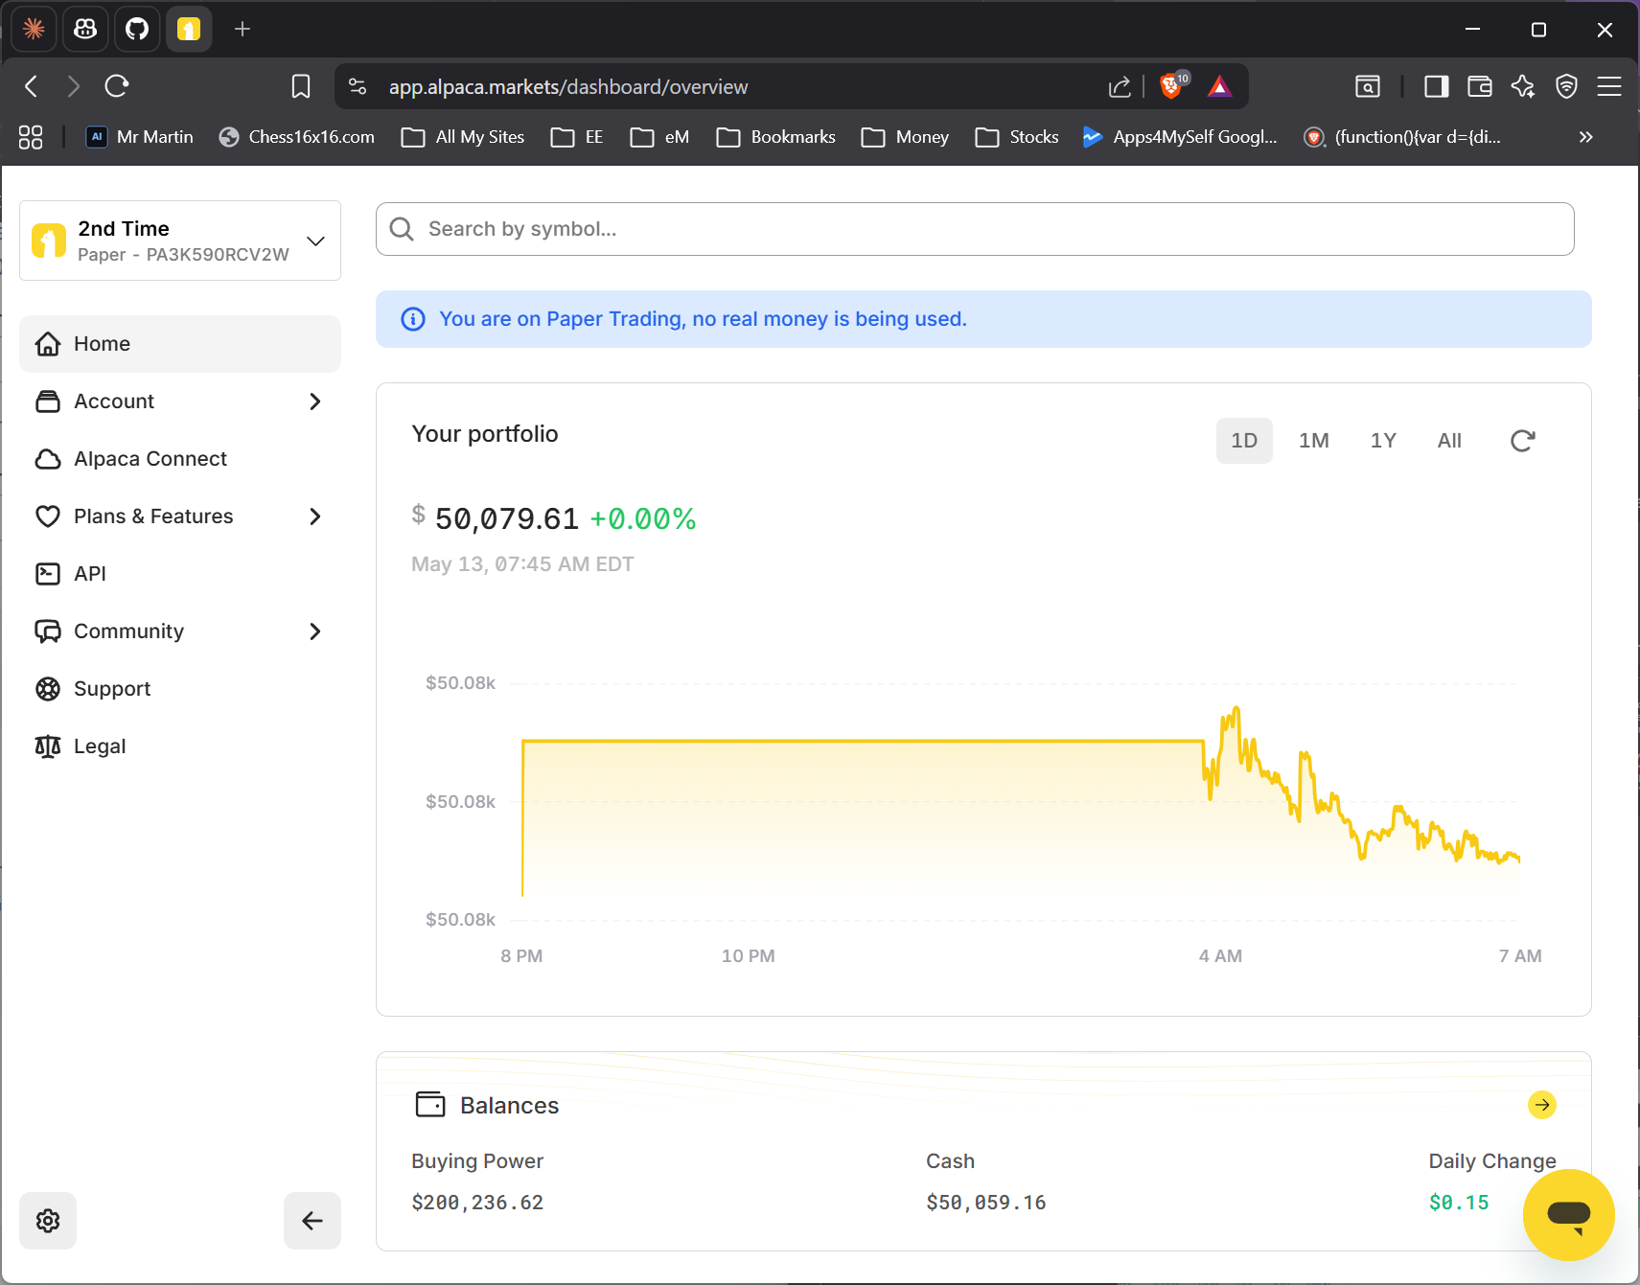Open Apps4MySelf Google bookmark
Screen dimensions: 1640x1285
click(1180, 137)
